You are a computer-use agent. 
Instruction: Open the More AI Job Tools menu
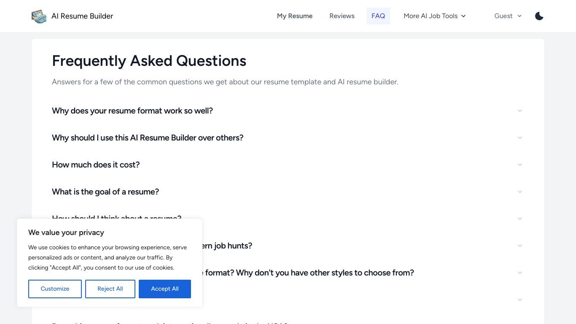coord(435,16)
